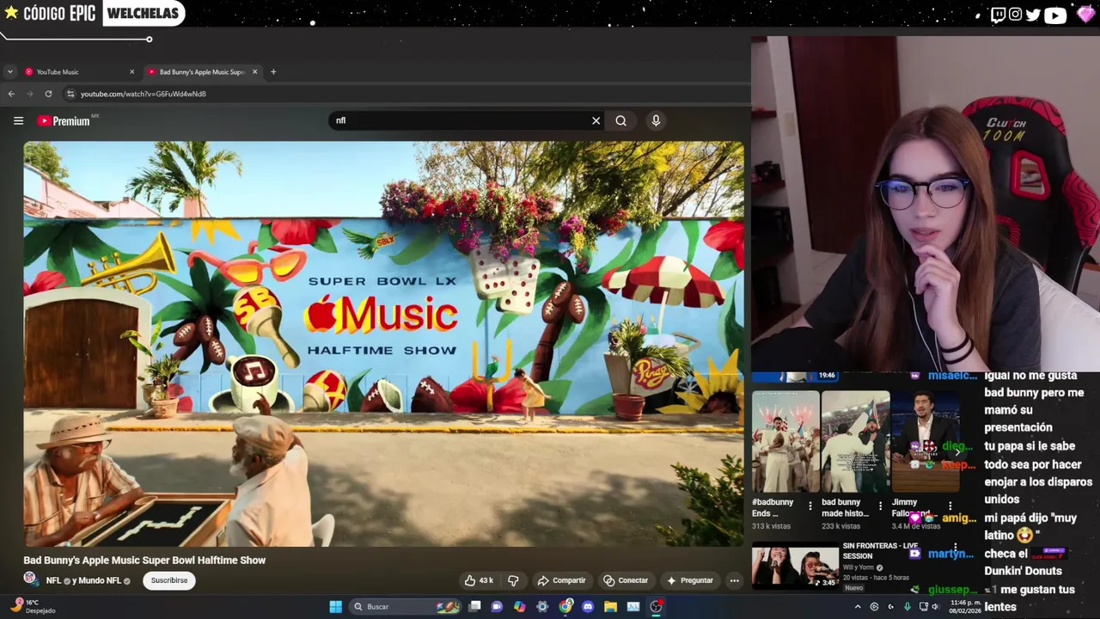This screenshot has width=1100, height=619.
Task: Click the Compartir share button
Action: (x=561, y=580)
